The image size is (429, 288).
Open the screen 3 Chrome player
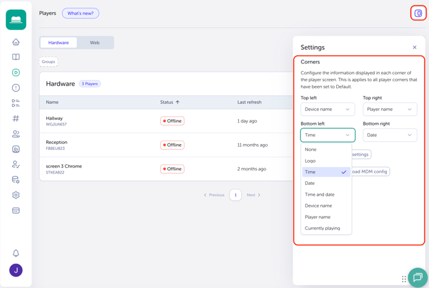point(166,169)
